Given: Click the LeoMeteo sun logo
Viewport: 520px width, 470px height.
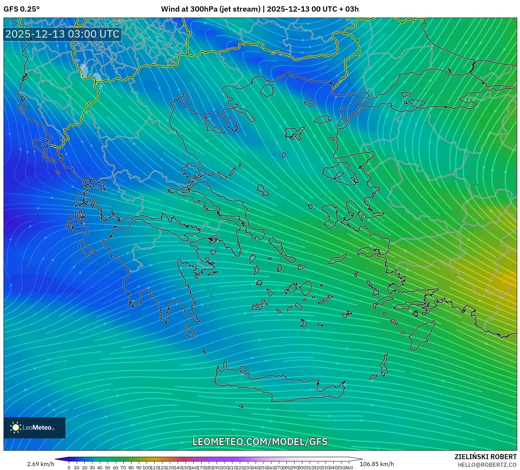Looking at the screenshot, I should pos(15,428).
